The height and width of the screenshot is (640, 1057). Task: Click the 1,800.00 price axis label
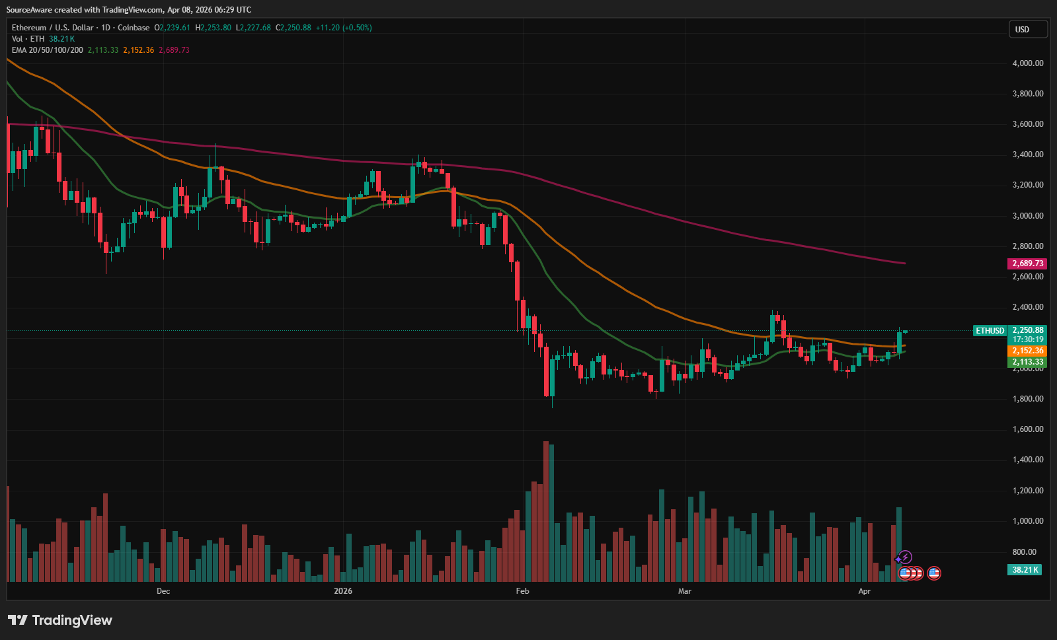tap(1028, 399)
